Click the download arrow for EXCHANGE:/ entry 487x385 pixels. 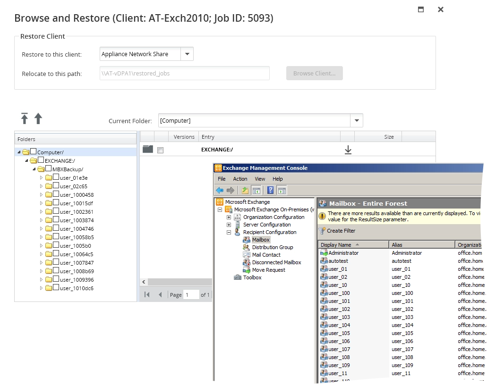pyautogui.click(x=348, y=150)
